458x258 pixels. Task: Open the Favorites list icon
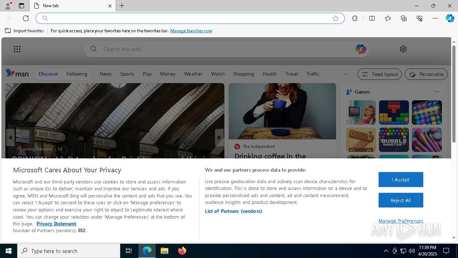coord(388,18)
